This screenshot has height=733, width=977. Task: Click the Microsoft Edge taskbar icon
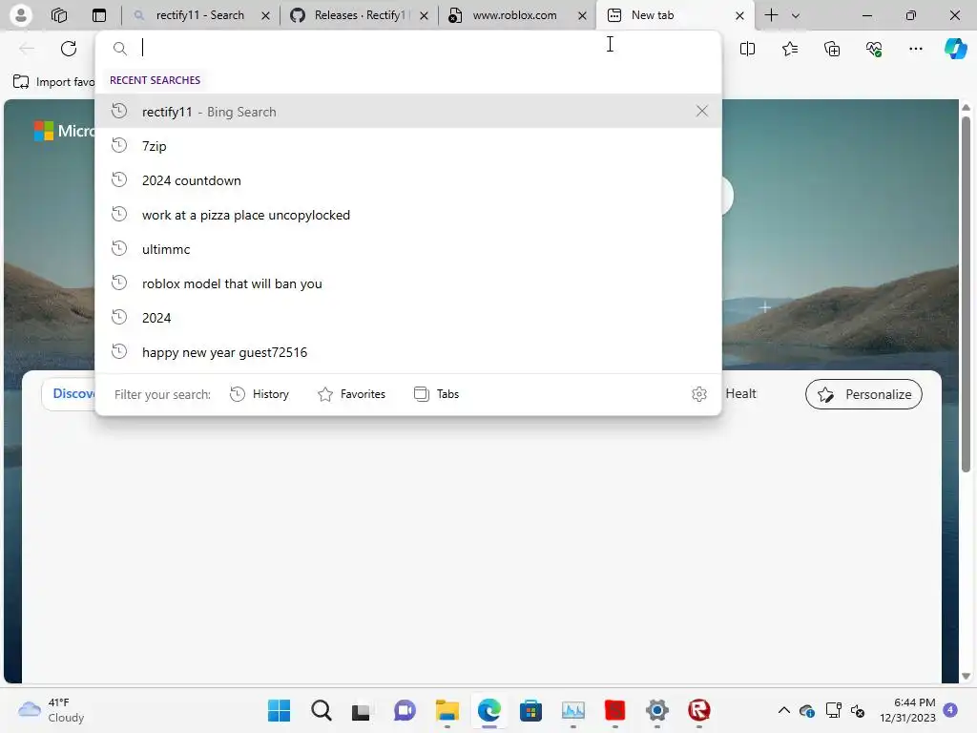489,710
